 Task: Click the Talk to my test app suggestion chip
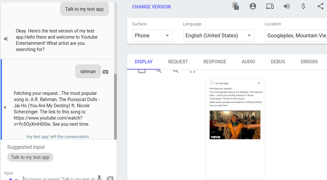[x=30, y=157]
